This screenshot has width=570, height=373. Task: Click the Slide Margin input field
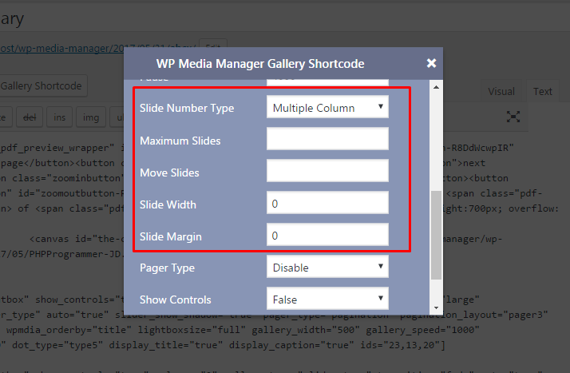pos(327,235)
